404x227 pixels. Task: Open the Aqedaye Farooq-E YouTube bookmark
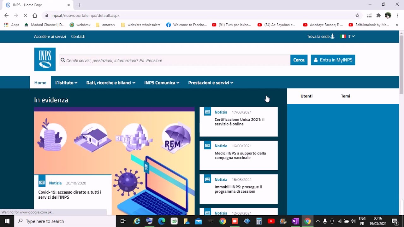(323, 25)
